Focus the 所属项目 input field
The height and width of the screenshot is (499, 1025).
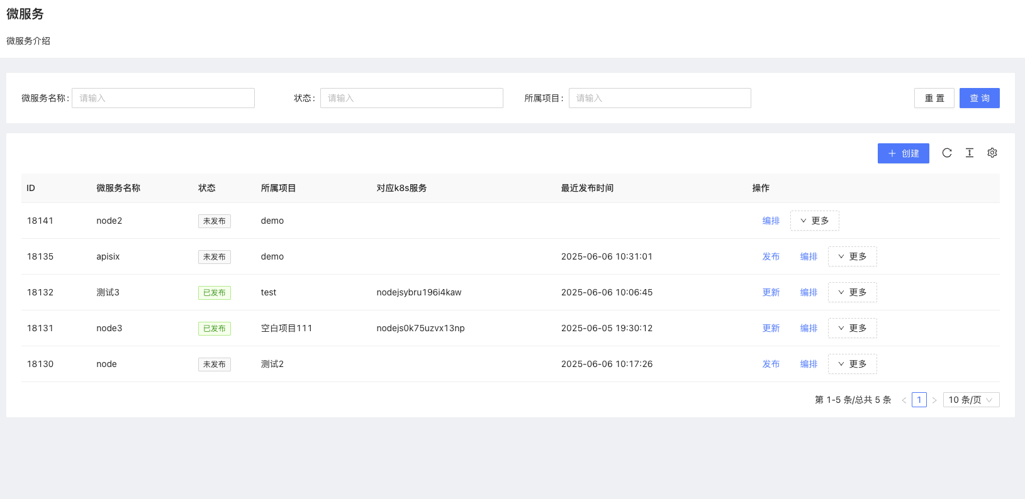660,98
